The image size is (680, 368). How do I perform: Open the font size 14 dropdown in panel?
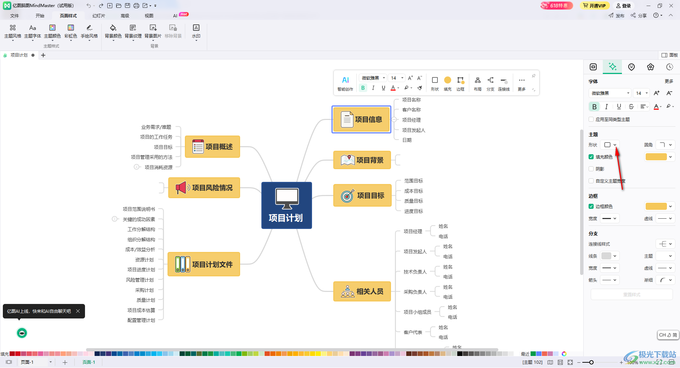(x=642, y=93)
